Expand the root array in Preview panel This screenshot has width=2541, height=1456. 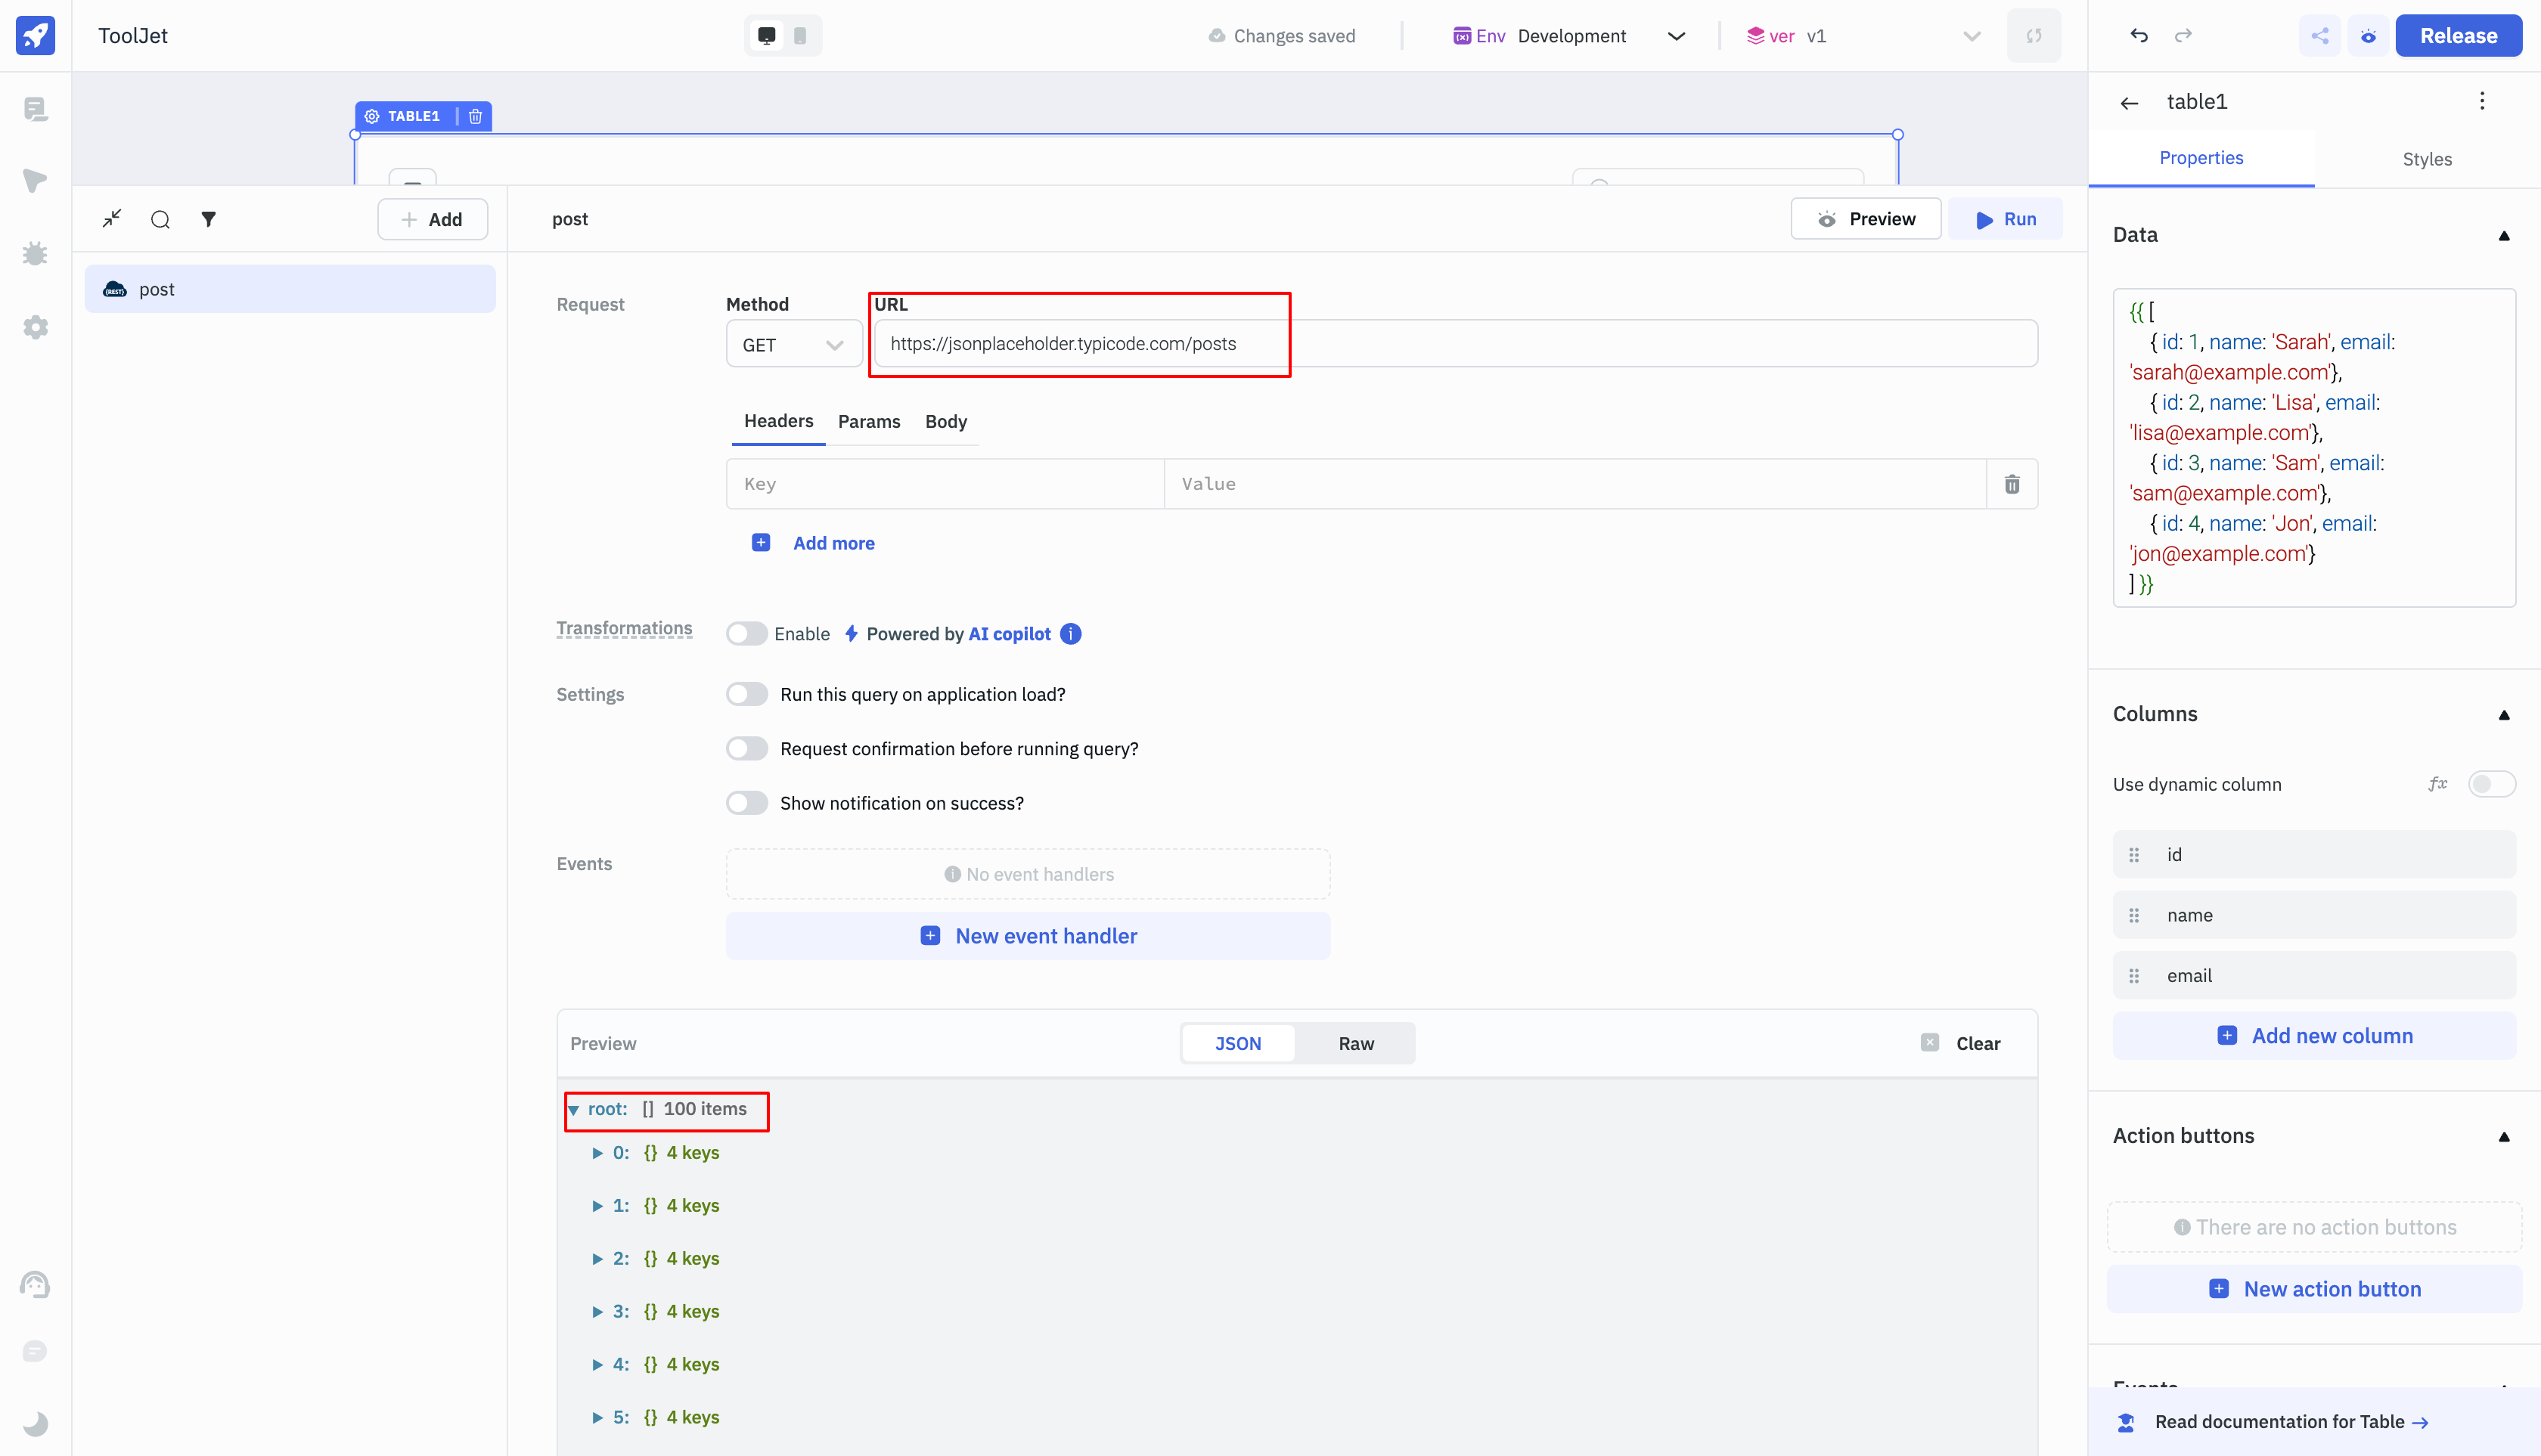tap(578, 1109)
